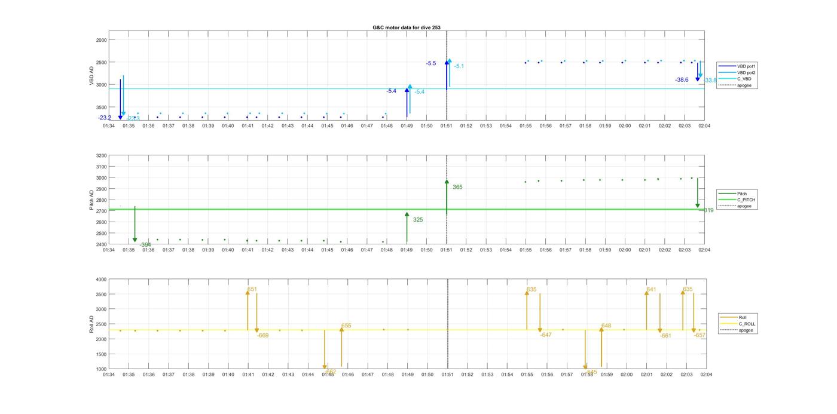Image resolution: width=837 pixels, height=414 pixels.
Task: Click the "-647" roll data label
Action: coord(546,335)
